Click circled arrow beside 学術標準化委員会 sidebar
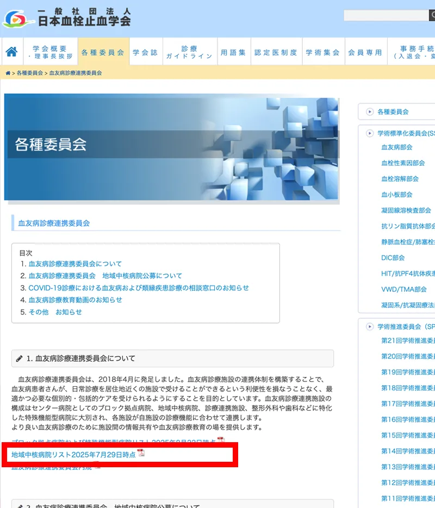The image size is (435, 508). [370, 133]
